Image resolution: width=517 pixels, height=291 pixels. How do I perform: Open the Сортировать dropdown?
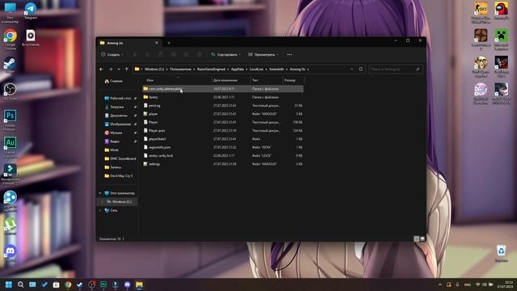[226, 54]
